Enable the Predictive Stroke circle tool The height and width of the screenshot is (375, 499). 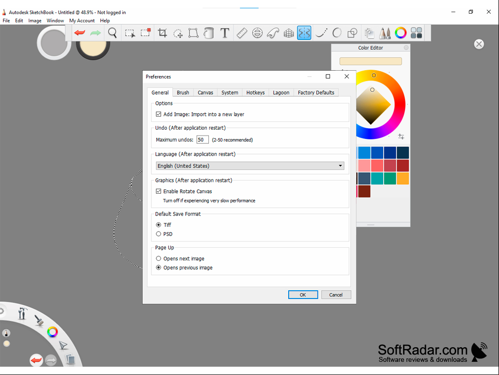click(337, 33)
